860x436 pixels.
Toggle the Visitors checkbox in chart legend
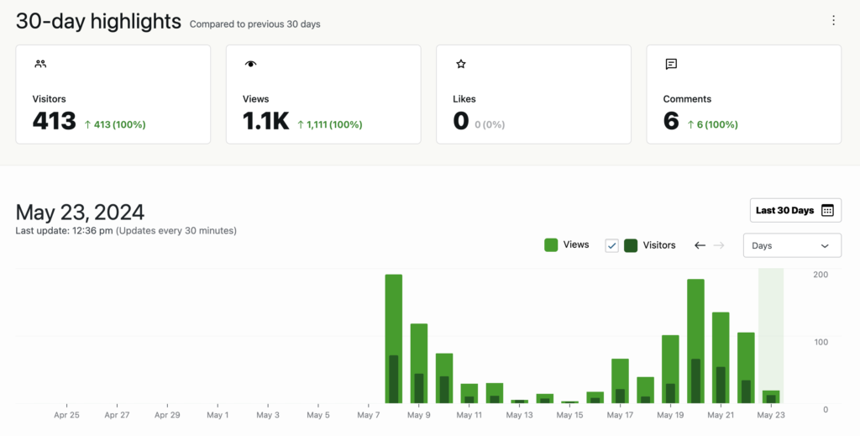click(612, 245)
